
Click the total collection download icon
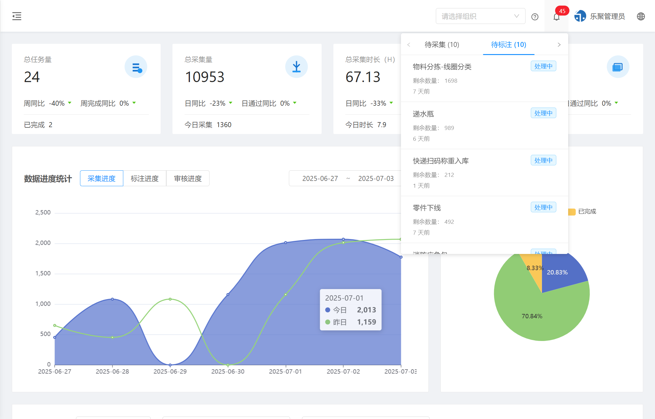296,67
